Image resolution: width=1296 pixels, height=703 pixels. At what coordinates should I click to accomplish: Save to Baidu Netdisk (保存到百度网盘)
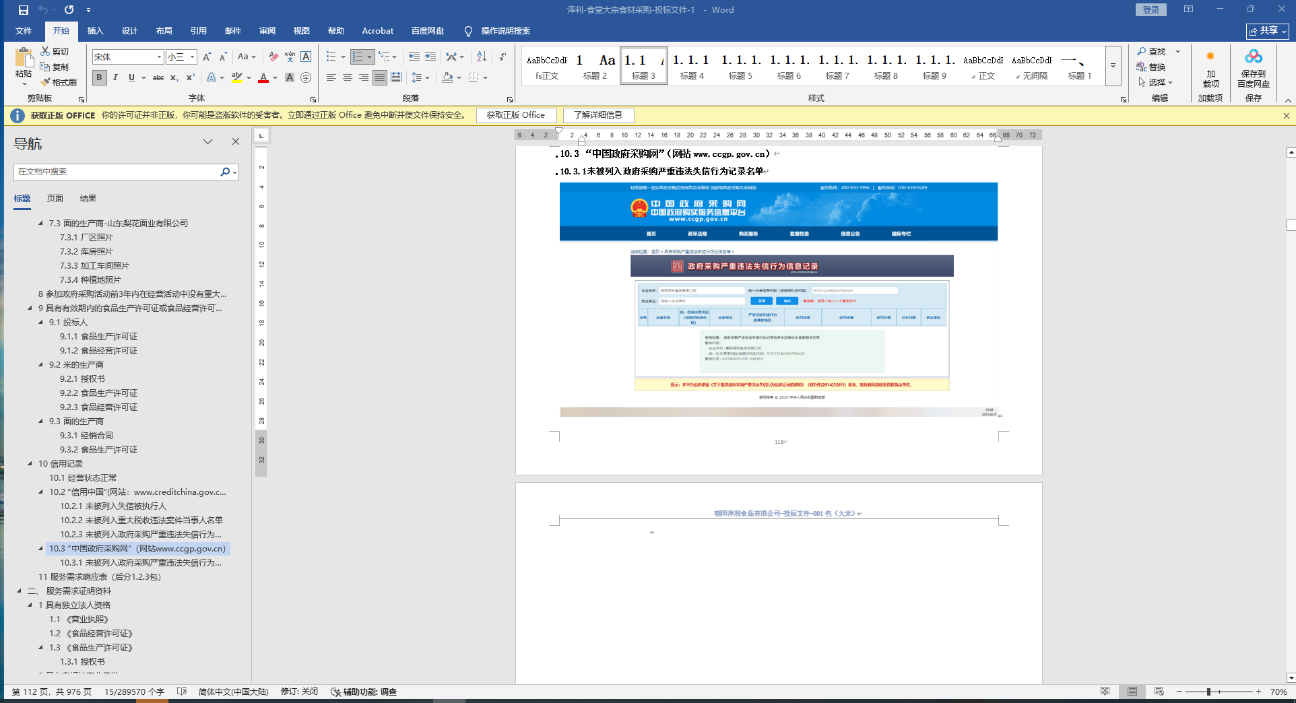[1253, 69]
